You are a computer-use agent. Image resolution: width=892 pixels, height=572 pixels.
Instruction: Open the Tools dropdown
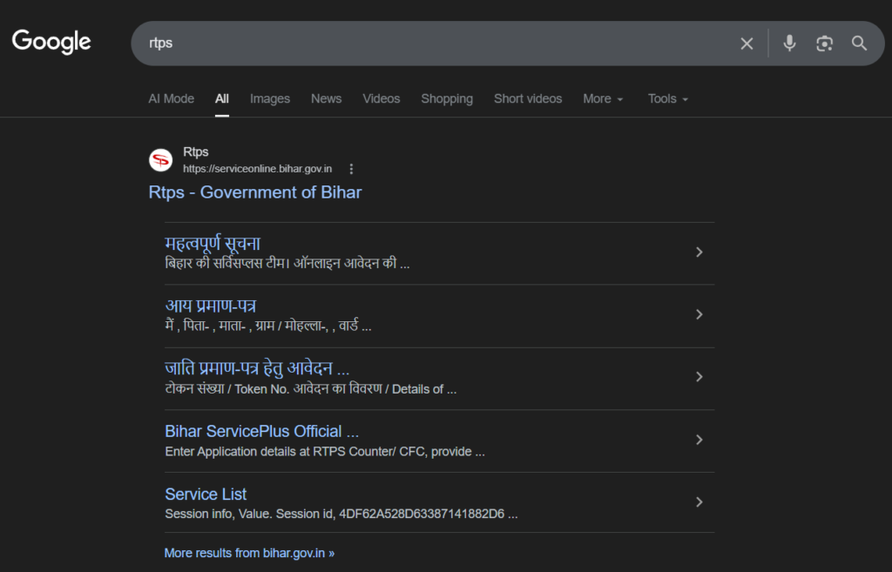point(667,99)
